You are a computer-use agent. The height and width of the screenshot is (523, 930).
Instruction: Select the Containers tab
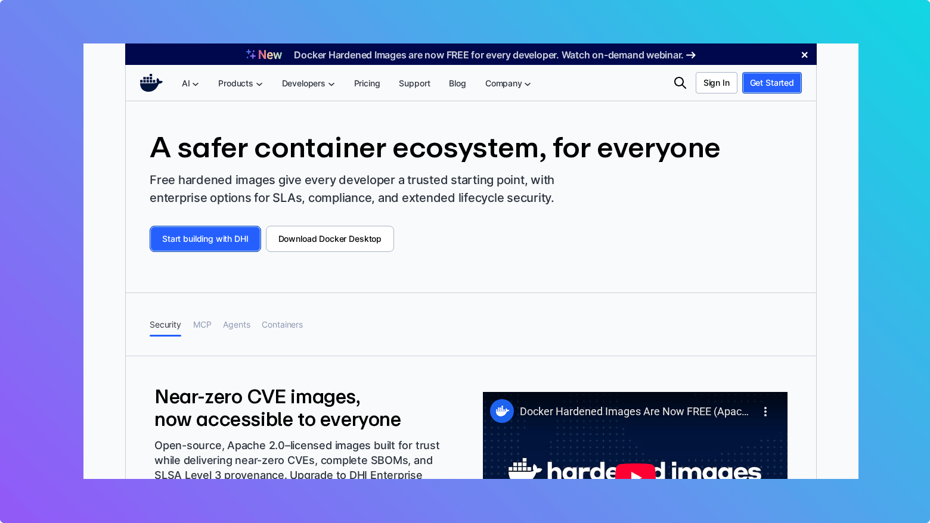click(282, 325)
